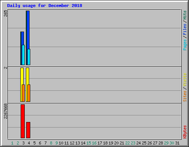Click day '21' on the date axis

tap(122, 143)
